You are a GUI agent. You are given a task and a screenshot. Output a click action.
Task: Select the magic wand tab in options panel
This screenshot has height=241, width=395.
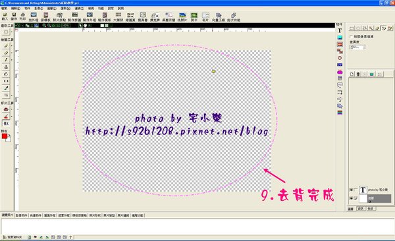pos(371,28)
